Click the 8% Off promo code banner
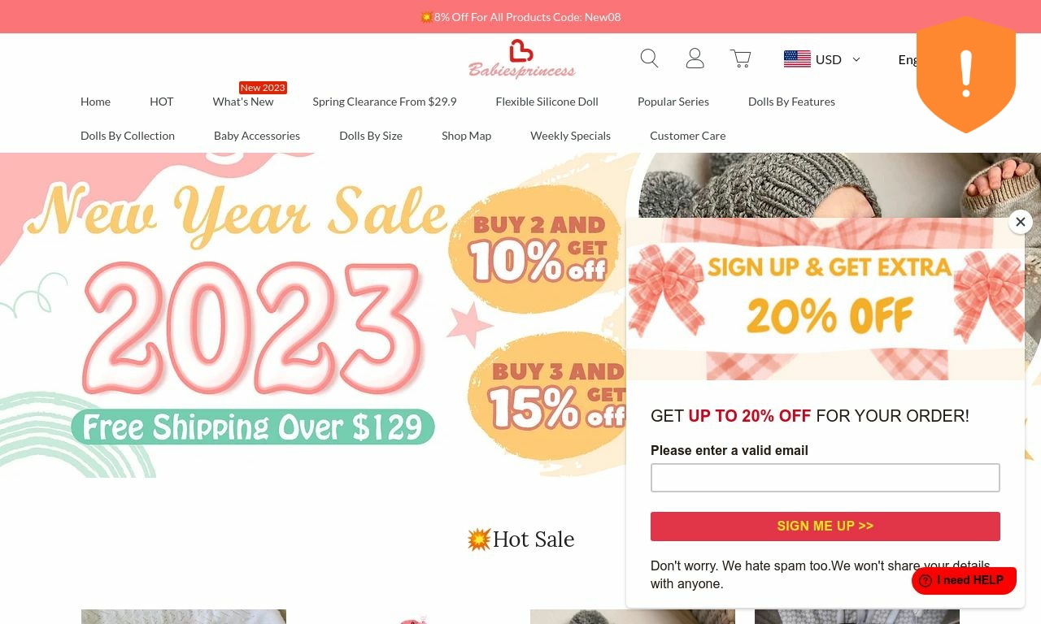The image size is (1041, 624). click(520, 17)
